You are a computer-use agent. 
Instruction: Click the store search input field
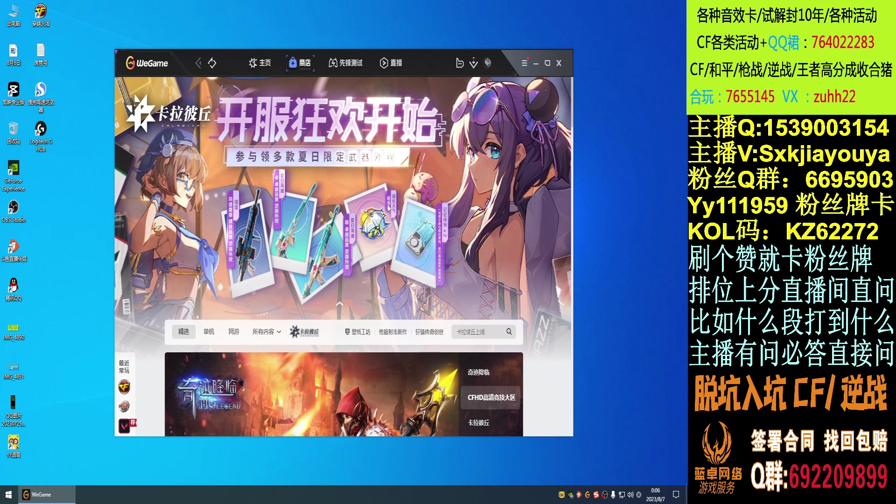point(478,332)
